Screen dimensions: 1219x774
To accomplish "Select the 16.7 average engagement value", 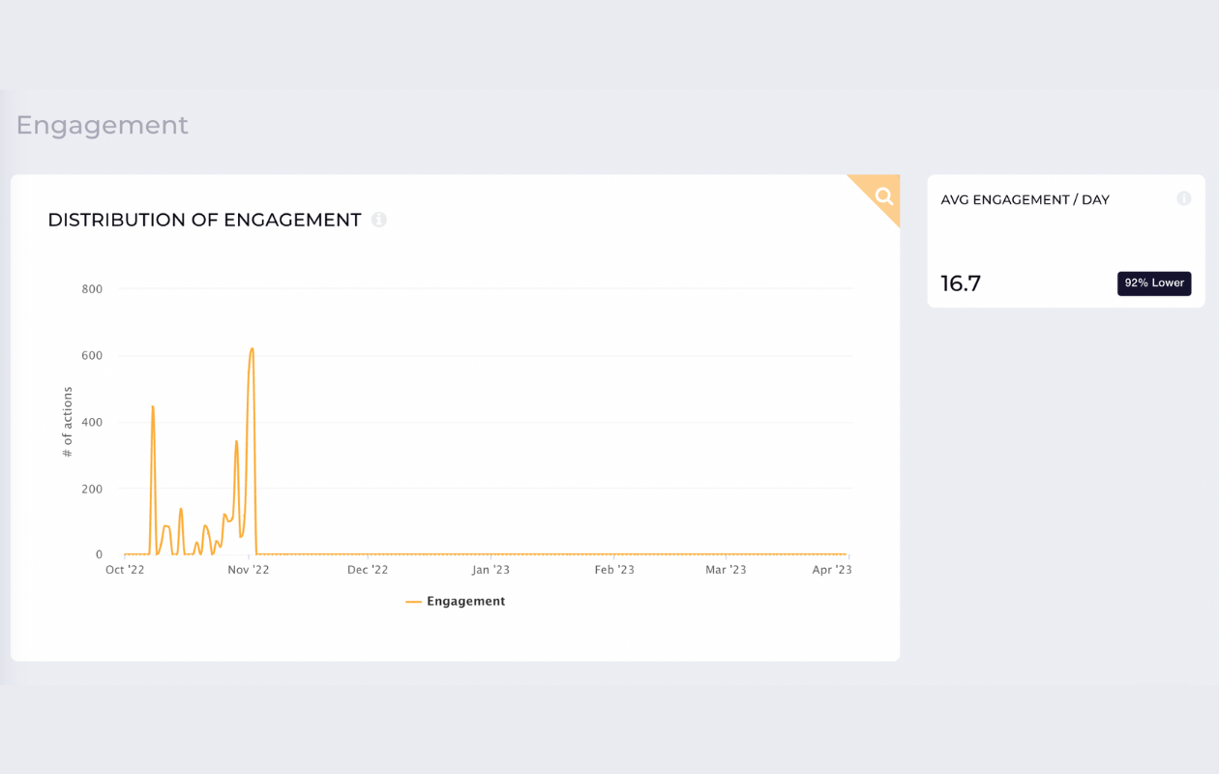I will (961, 283).
